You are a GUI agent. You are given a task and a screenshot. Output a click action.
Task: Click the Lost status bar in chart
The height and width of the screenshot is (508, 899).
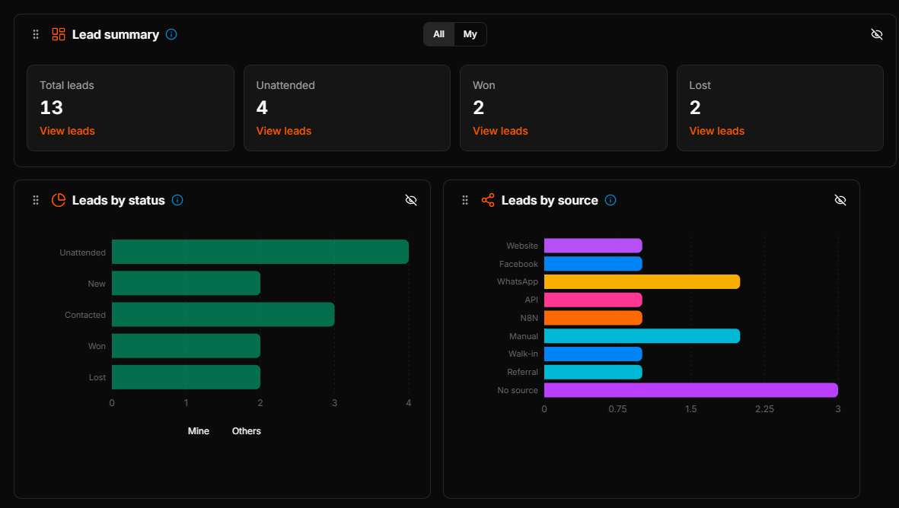click(186, 377)
